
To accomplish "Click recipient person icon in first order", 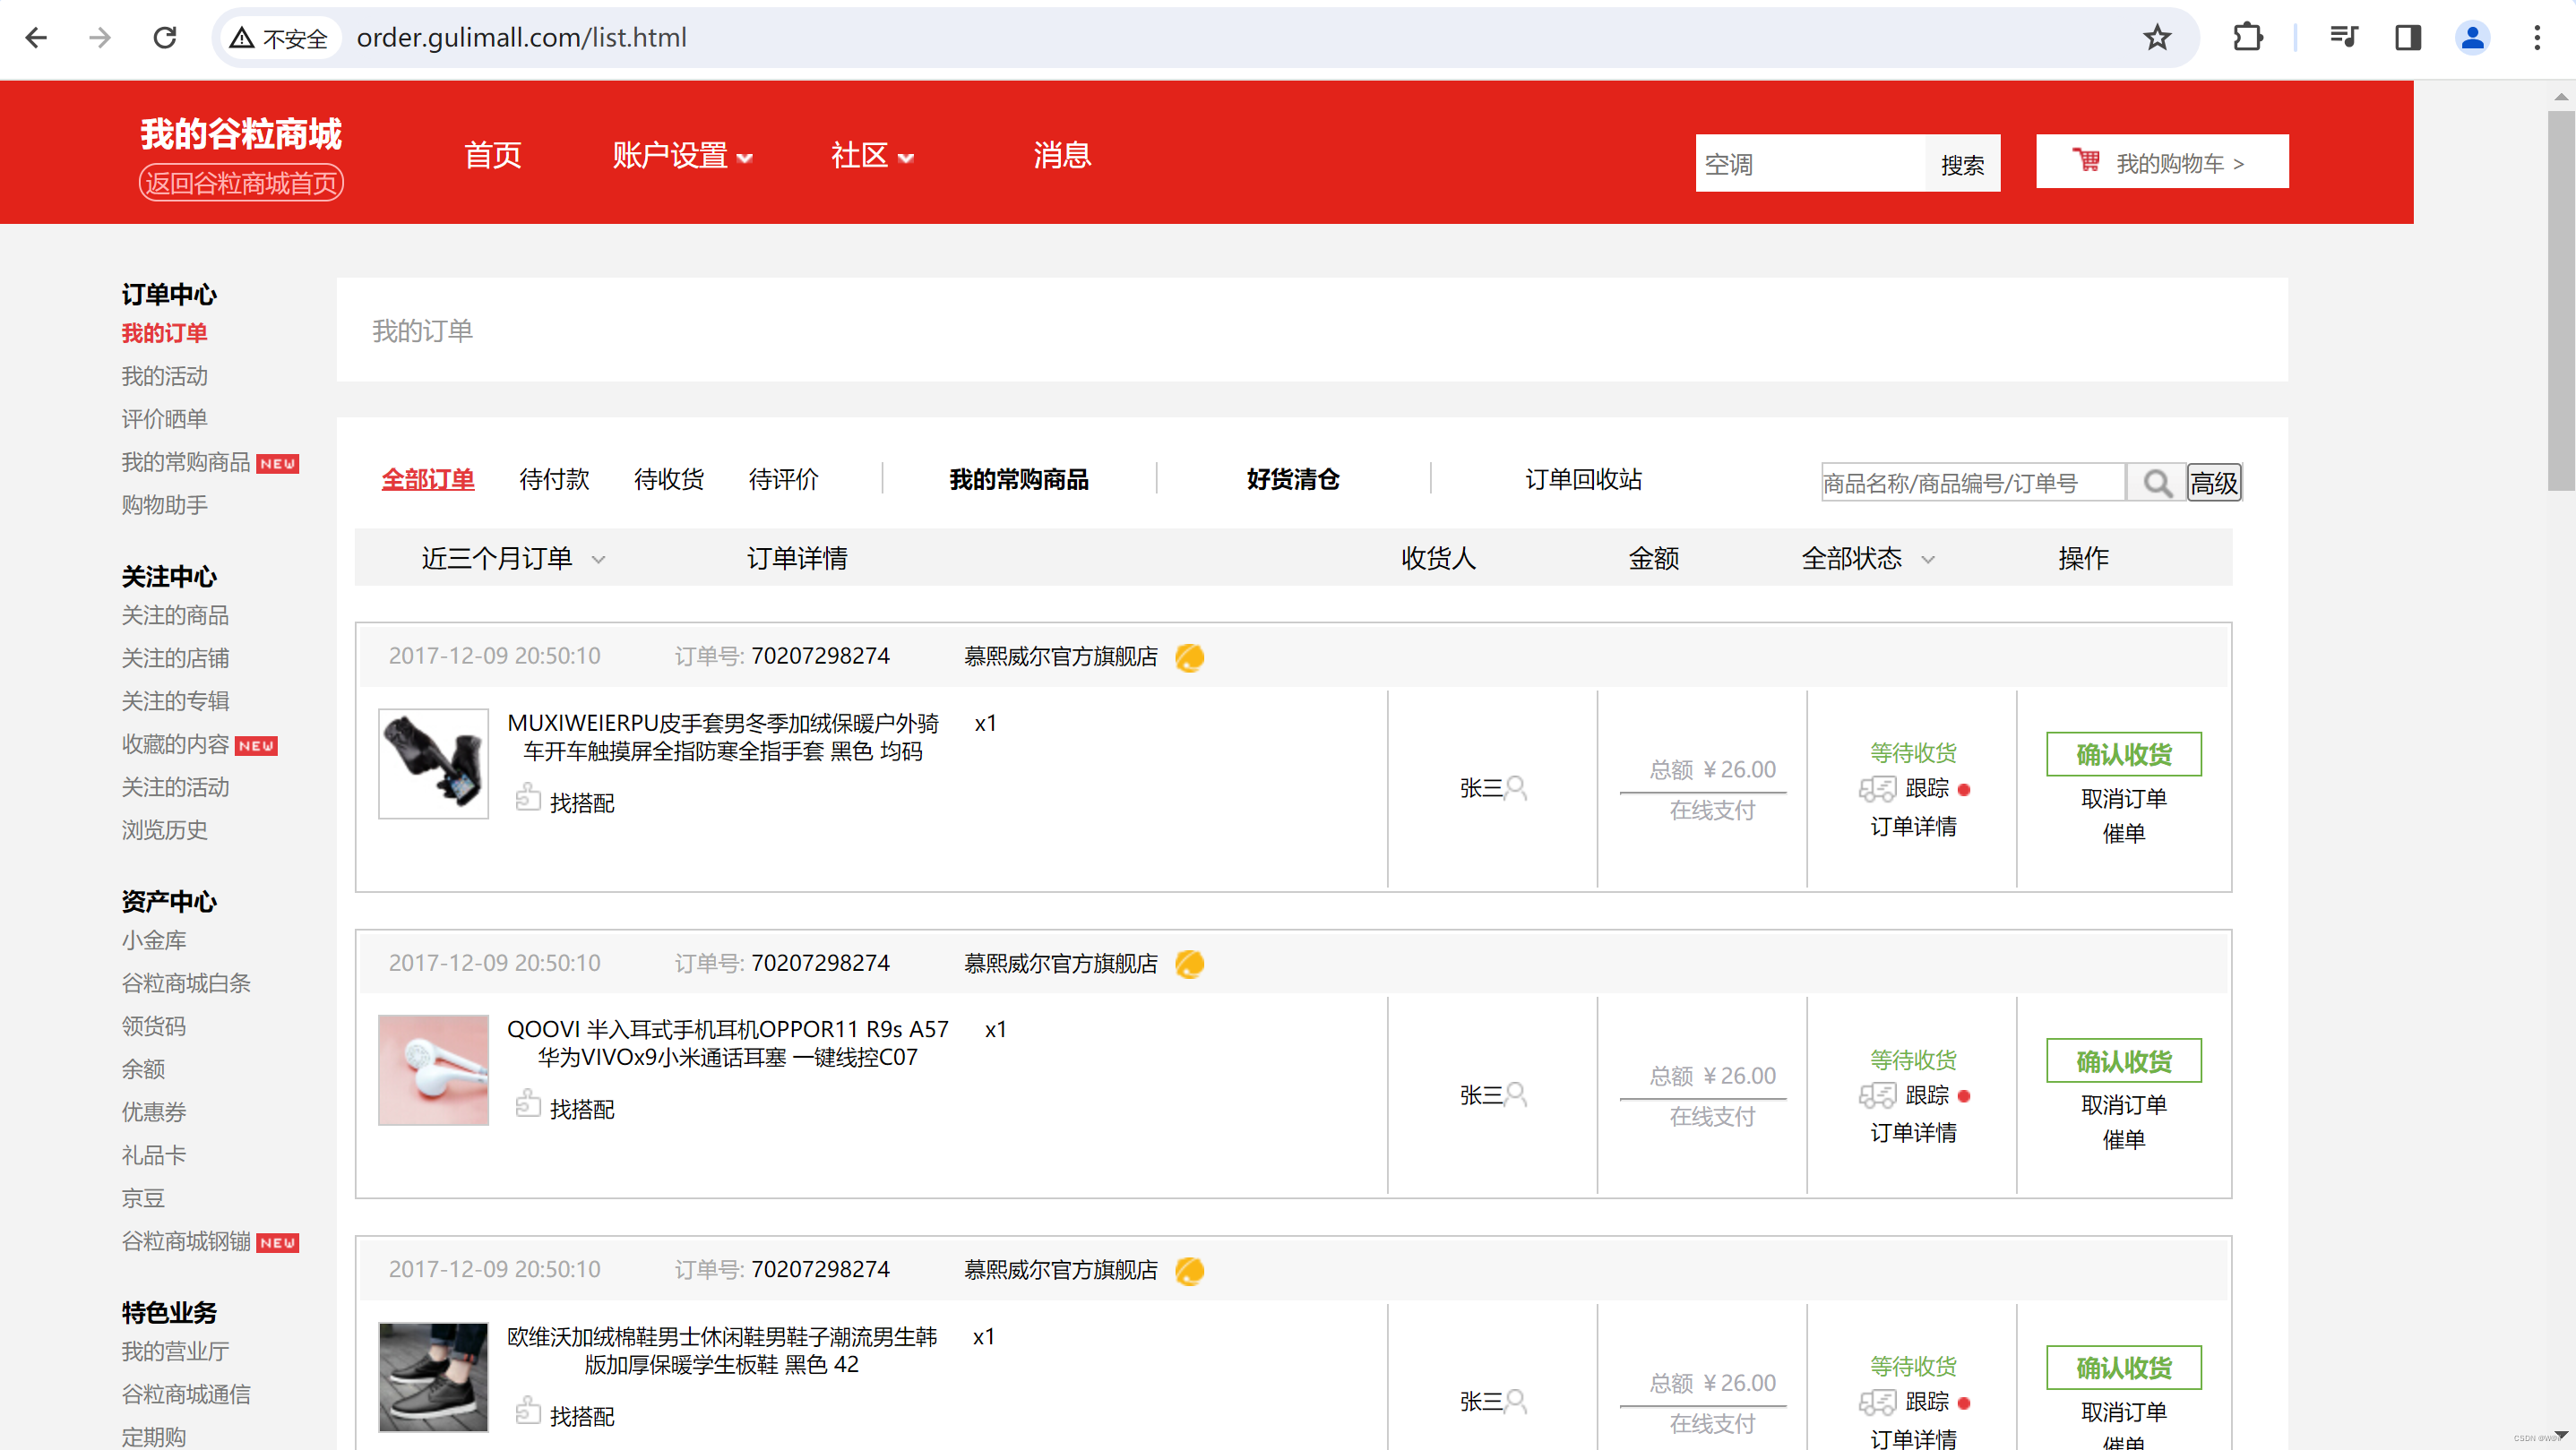I will point(1516,788).
